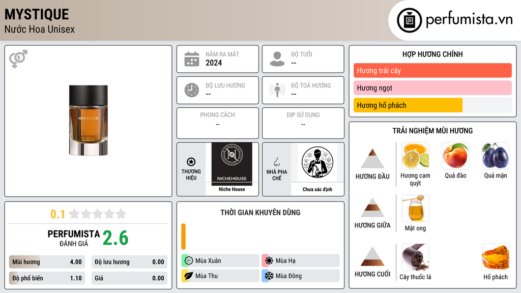Click the Hương giữa pyramid icon
The width and height of the screenshot is (521, 293).
point(372,208)
